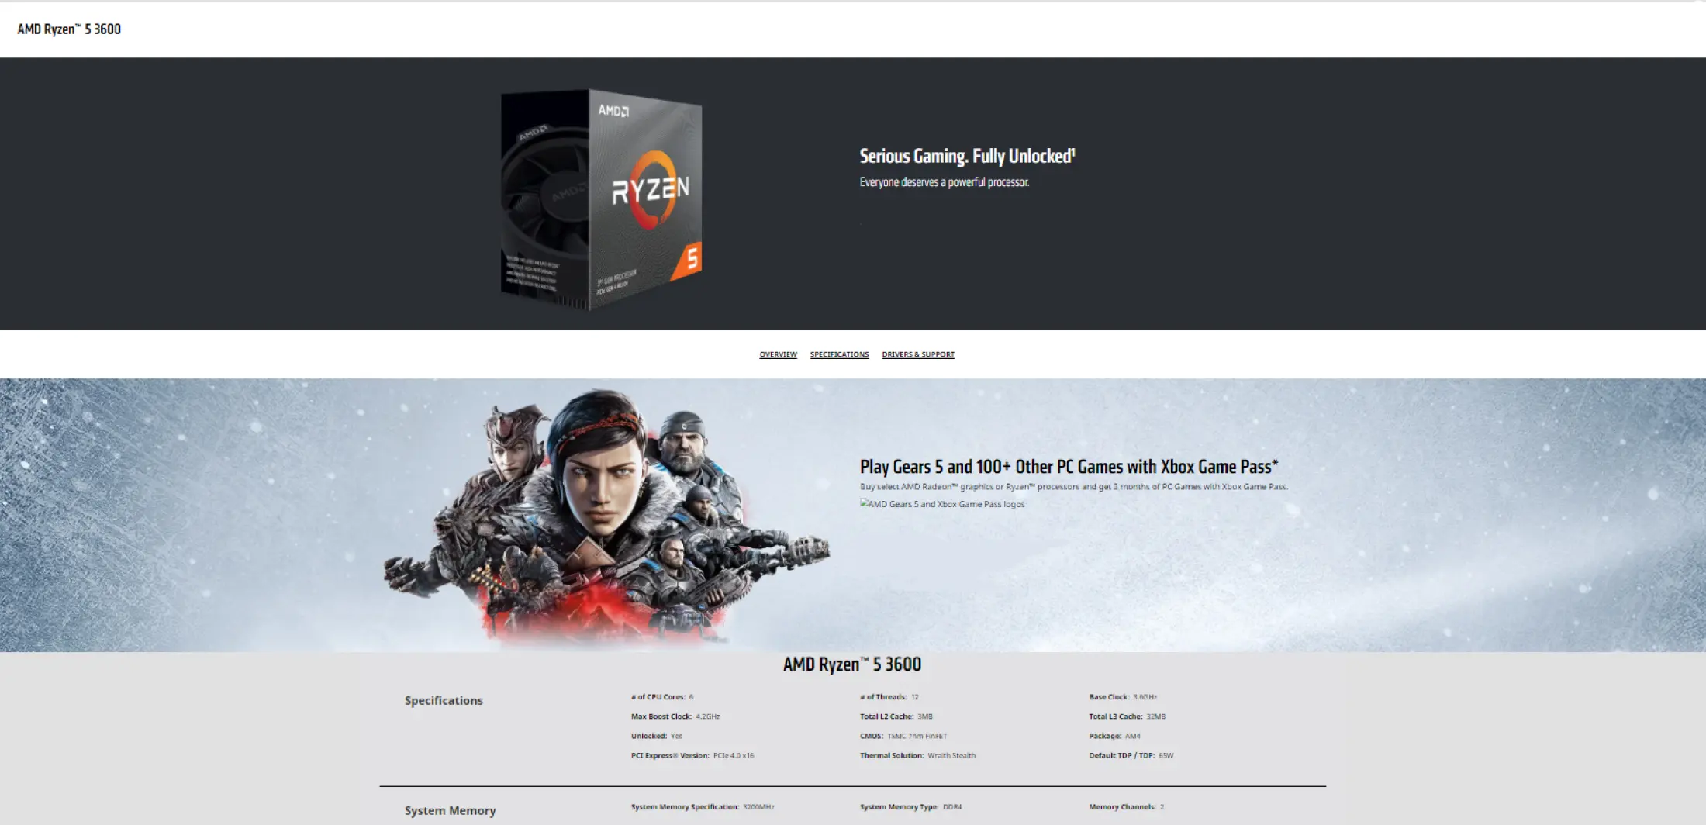Click the 'Specifications' section heading
The height and width of the screenshot is (825, 1706).
coord(444,701)
